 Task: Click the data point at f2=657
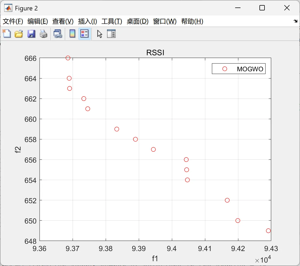click(153, 149)
